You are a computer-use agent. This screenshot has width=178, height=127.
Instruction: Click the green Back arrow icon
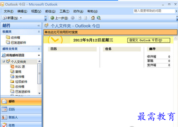tap(52, 18)
